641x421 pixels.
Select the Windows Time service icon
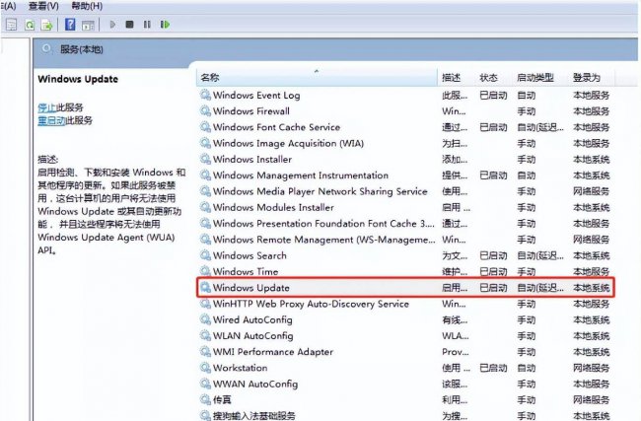pos(205,271)
